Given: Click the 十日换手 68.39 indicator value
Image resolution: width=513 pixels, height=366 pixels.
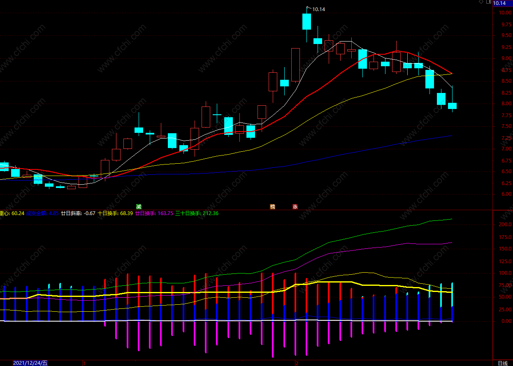Looking at the screenshot, I should [115, 213].
